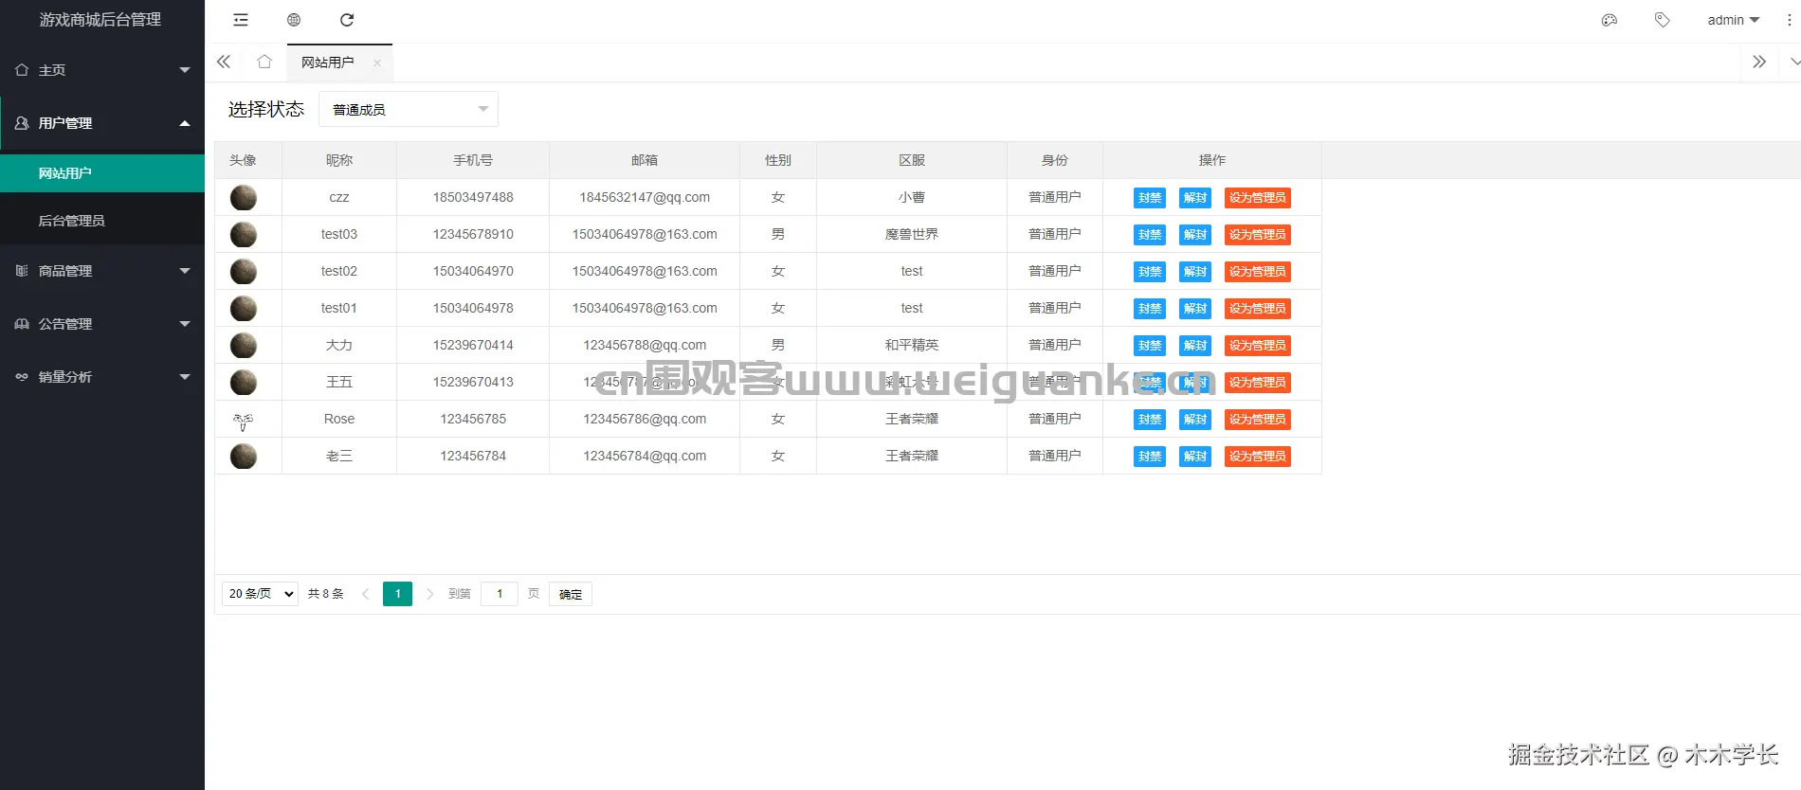Set test01 as administrator
Image resolution: width=1801 pixels, height=790 pixels.
pyautogui.click(x=1258, y=309)
